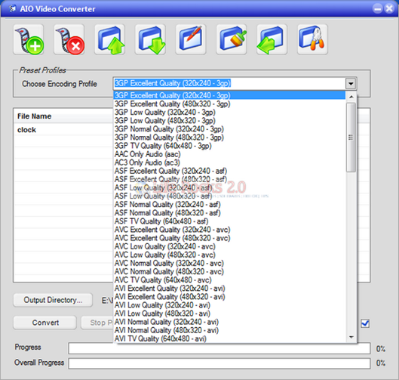Move selected file up with green arrow icon

109,39
